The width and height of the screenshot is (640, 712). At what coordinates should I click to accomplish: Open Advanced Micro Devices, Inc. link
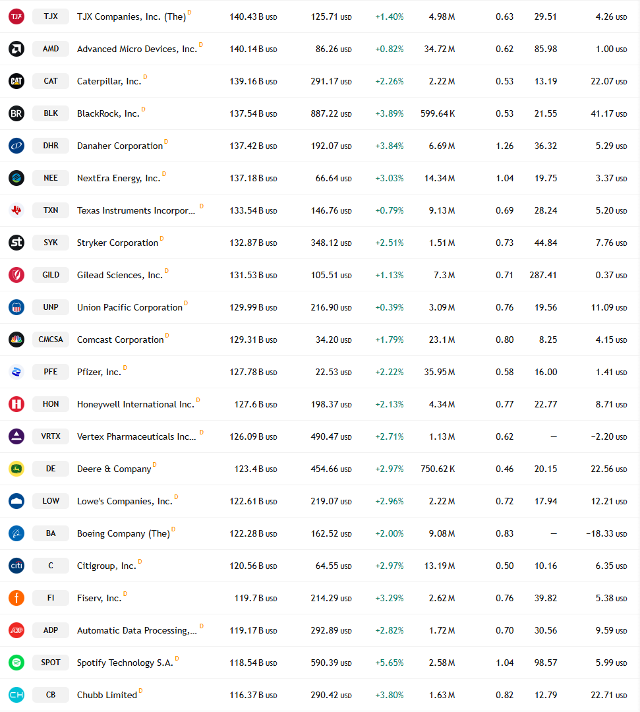click(137, 49)
